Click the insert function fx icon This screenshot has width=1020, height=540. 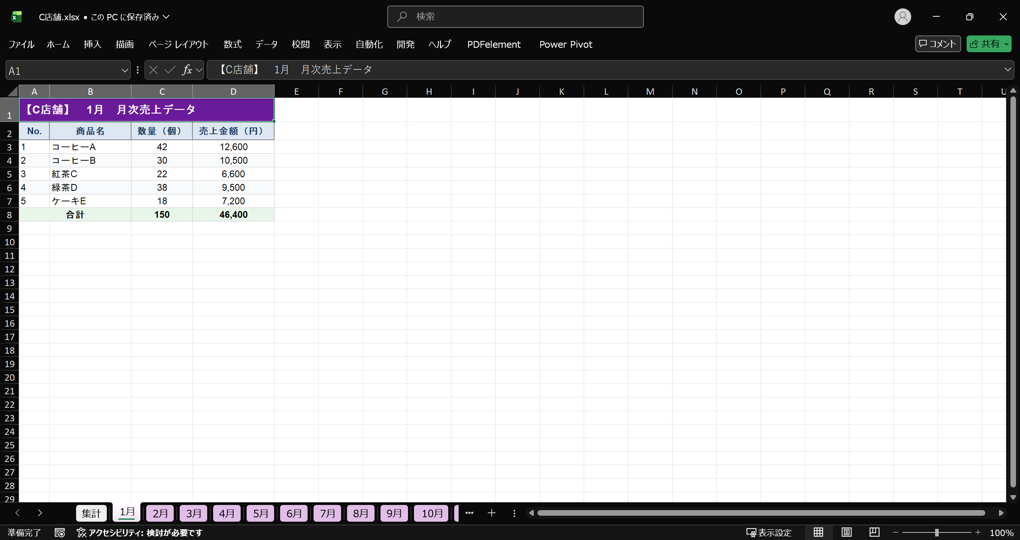(x=187, y=70)
